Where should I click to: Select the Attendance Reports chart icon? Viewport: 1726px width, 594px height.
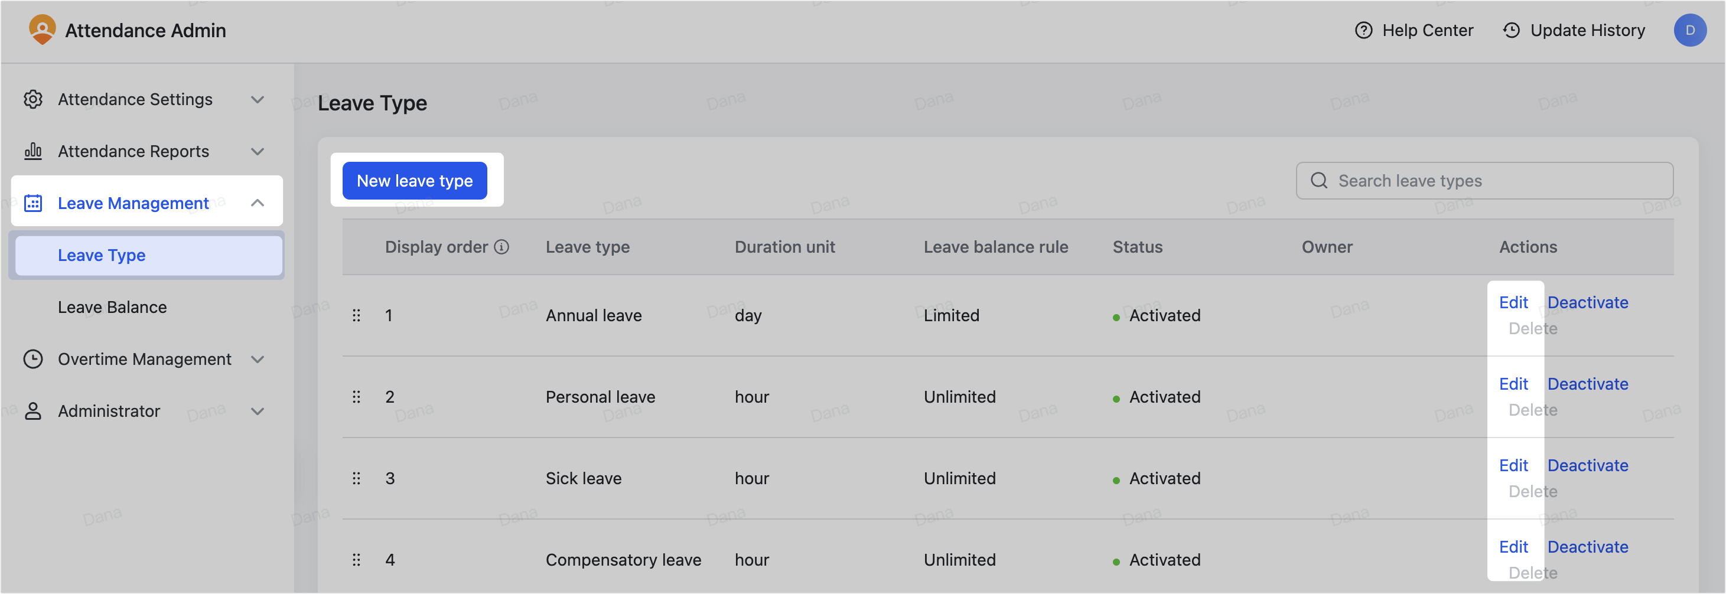[x=34, y=151]
